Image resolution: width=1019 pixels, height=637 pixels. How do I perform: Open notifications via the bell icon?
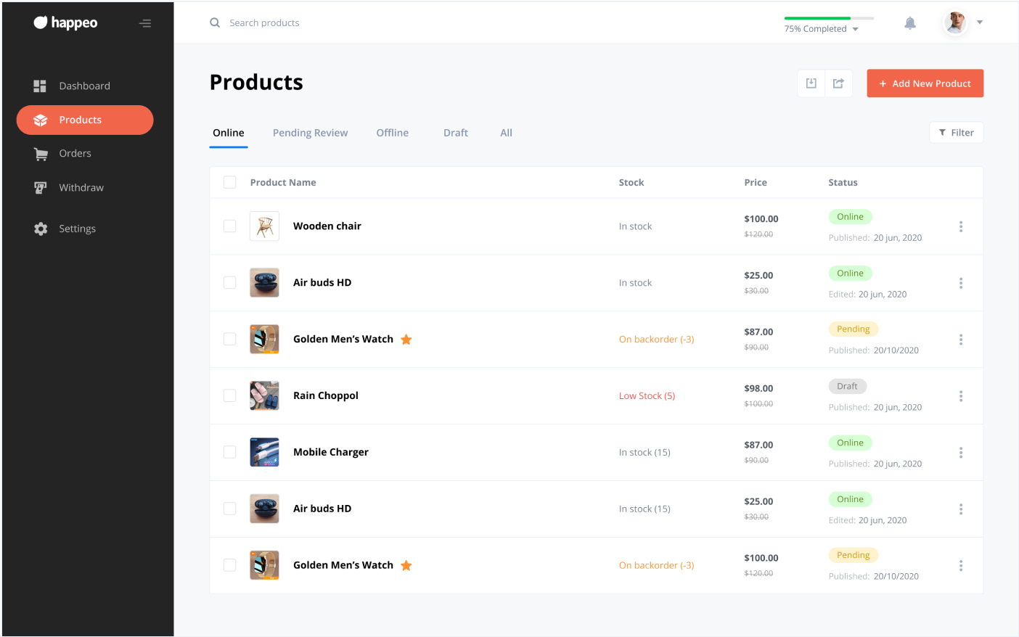pos(910,22)
